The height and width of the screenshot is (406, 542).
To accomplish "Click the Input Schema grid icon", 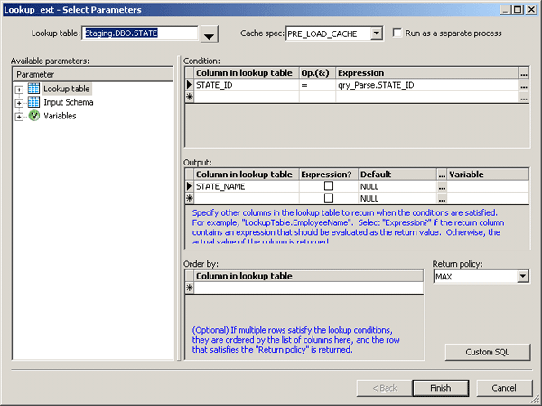I will click(x=33, y=102).
